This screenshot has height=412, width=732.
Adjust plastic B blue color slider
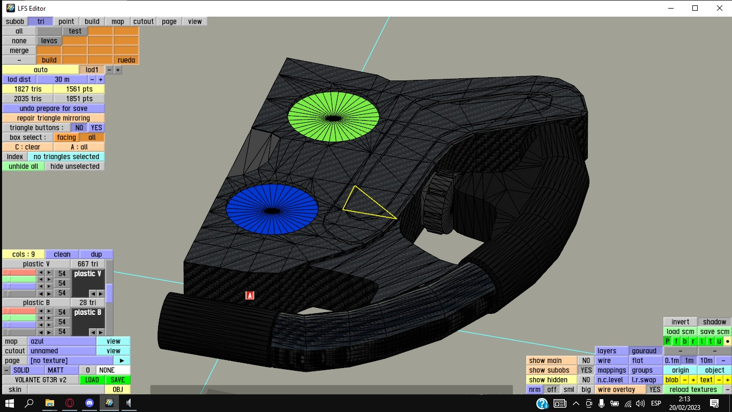click(x=19, y=325)
